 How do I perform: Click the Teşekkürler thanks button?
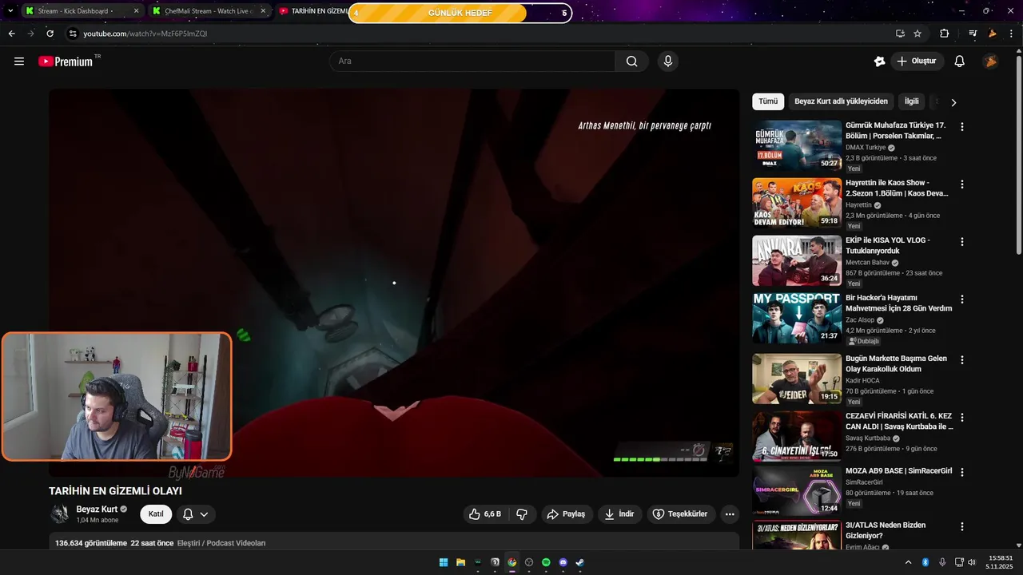680,514
